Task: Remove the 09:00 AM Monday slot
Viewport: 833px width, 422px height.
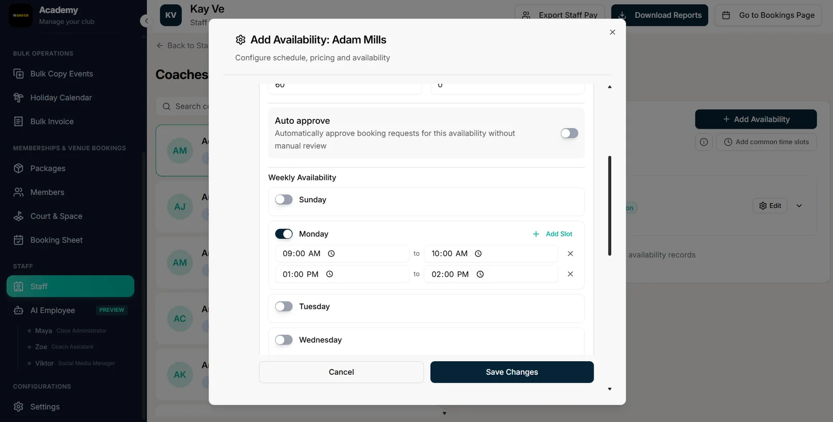Action: [570, 254]
